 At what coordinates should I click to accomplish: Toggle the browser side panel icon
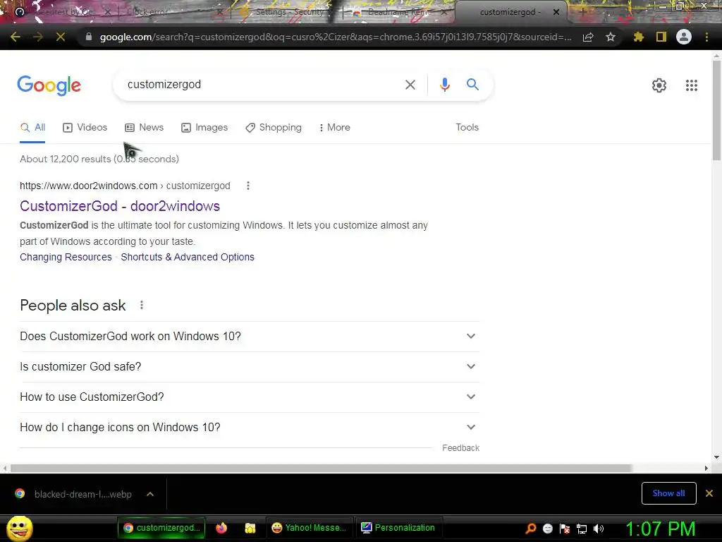[661, 37]
